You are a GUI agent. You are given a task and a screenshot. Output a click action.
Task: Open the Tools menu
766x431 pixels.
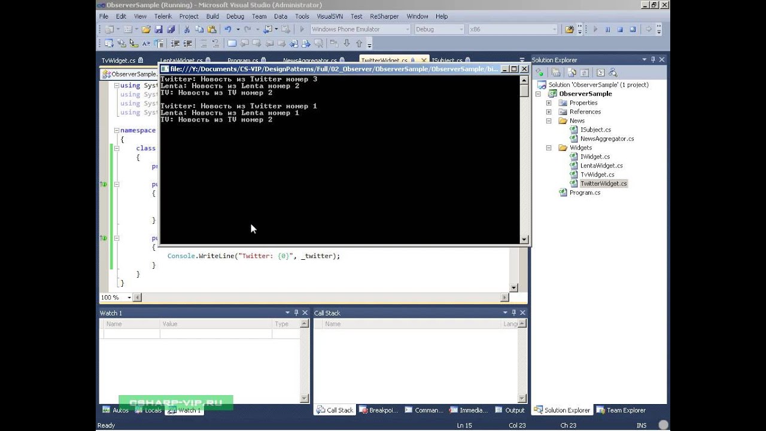pos(302,16)
